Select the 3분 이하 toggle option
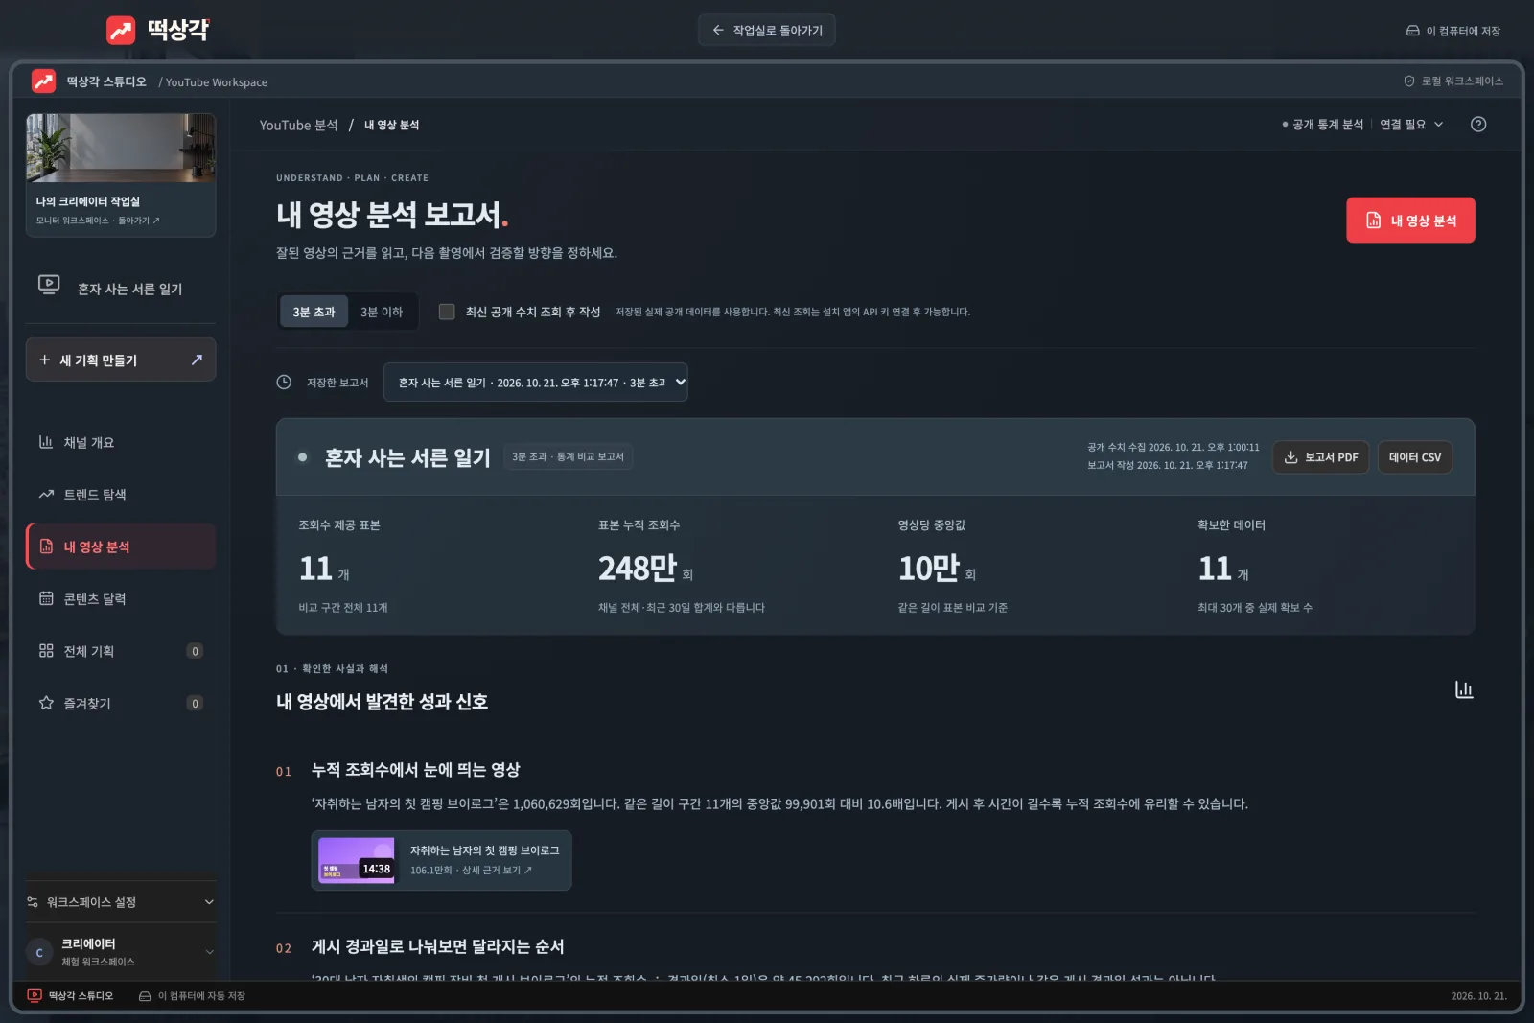The width and height of the screenshot is (1534, 1023). (x=382, y=312)
